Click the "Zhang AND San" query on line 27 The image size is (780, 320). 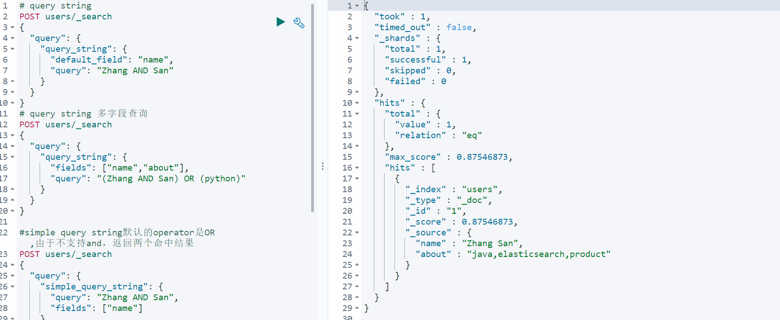135,297
